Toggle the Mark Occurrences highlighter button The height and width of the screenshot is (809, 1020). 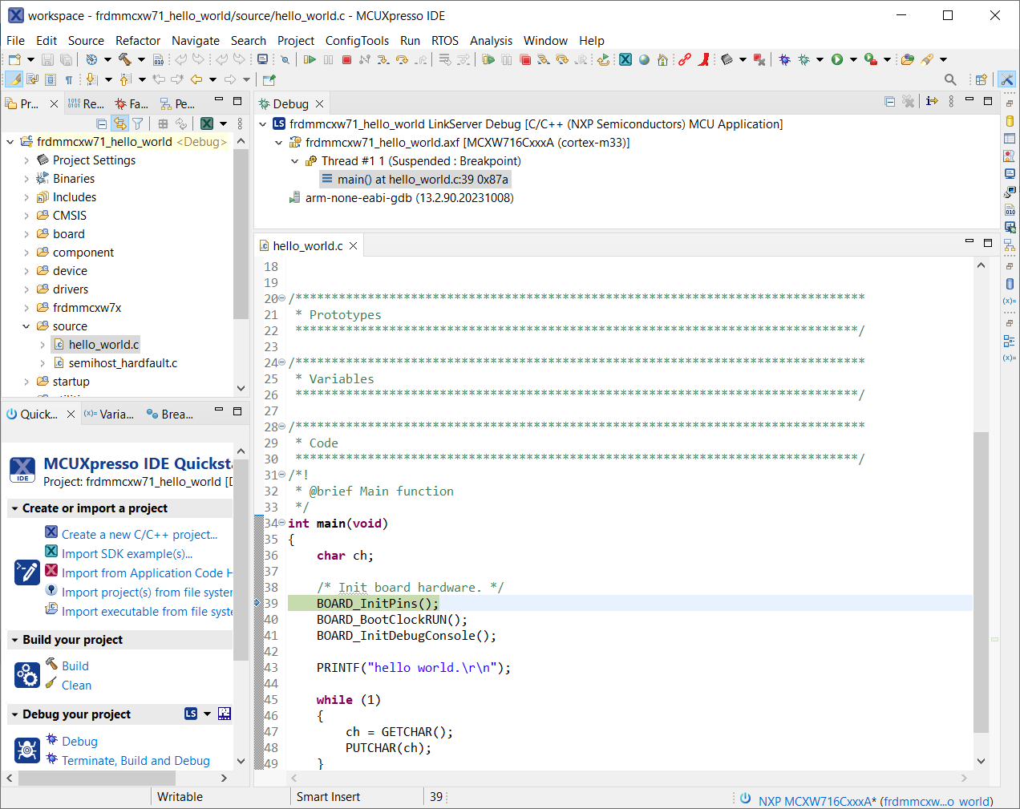(14, 79)
